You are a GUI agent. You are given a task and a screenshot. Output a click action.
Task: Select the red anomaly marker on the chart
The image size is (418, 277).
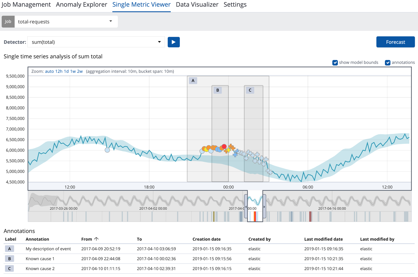[224, 146]
